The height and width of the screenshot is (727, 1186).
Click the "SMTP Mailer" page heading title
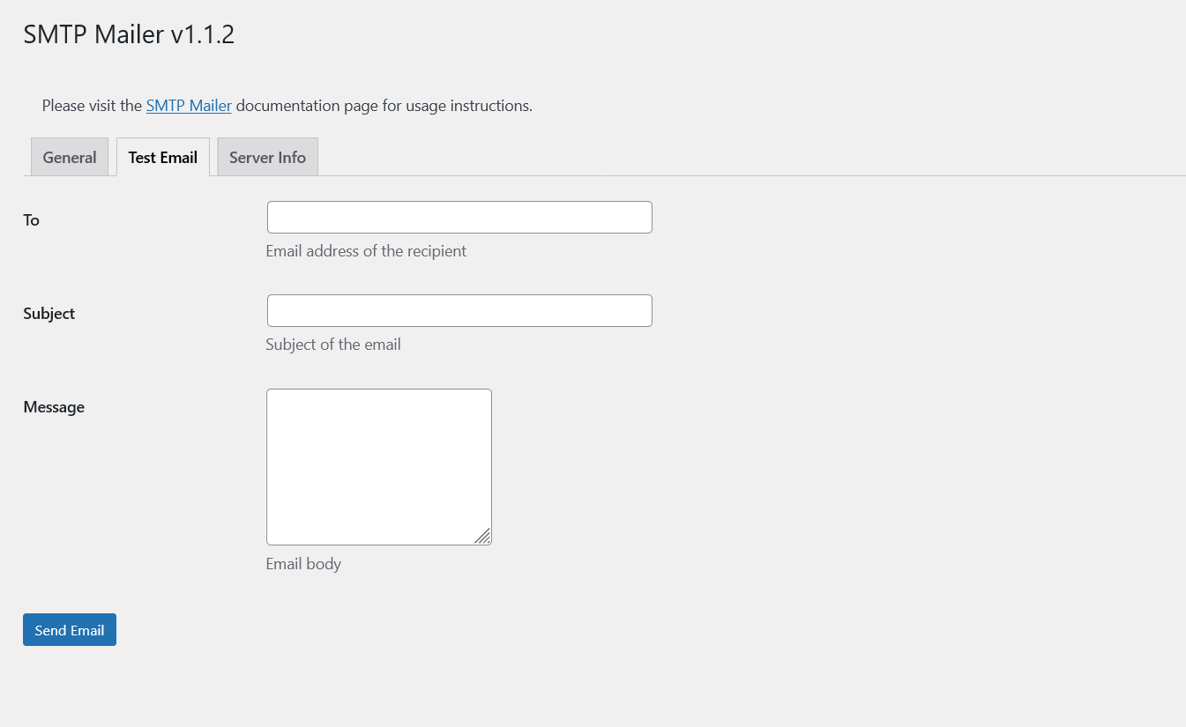point(93,34)
